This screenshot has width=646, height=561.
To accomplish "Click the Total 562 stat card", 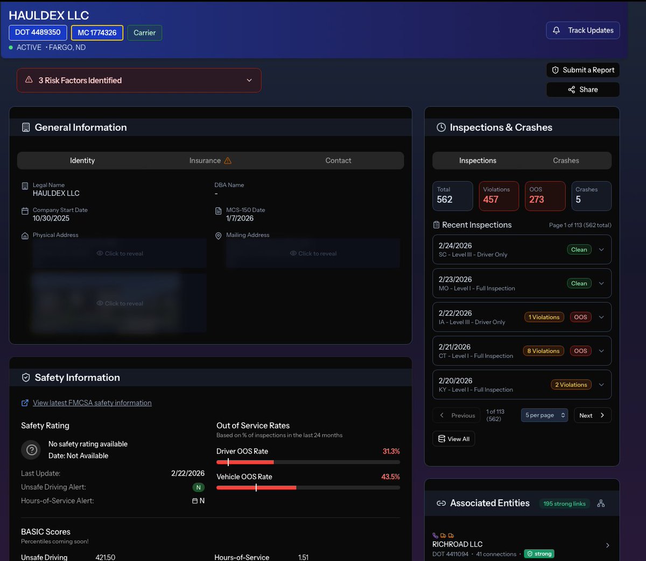I will click(x=453, y=196).
